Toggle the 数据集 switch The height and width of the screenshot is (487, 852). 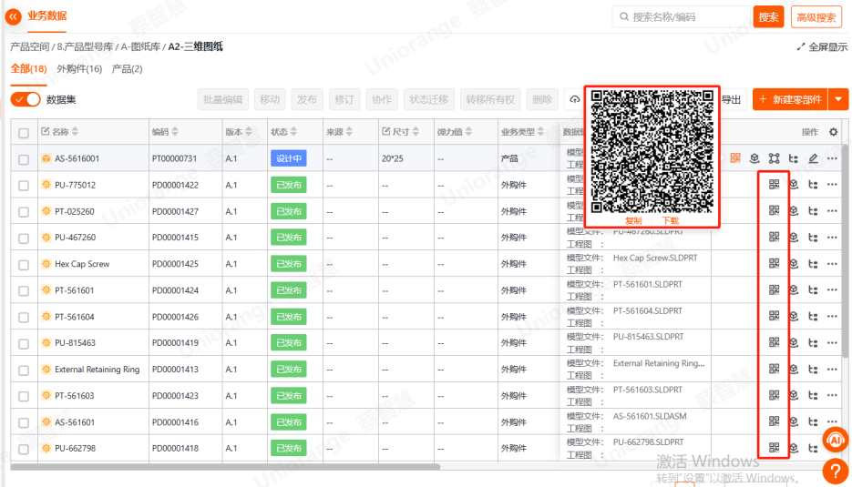[26, 99]
